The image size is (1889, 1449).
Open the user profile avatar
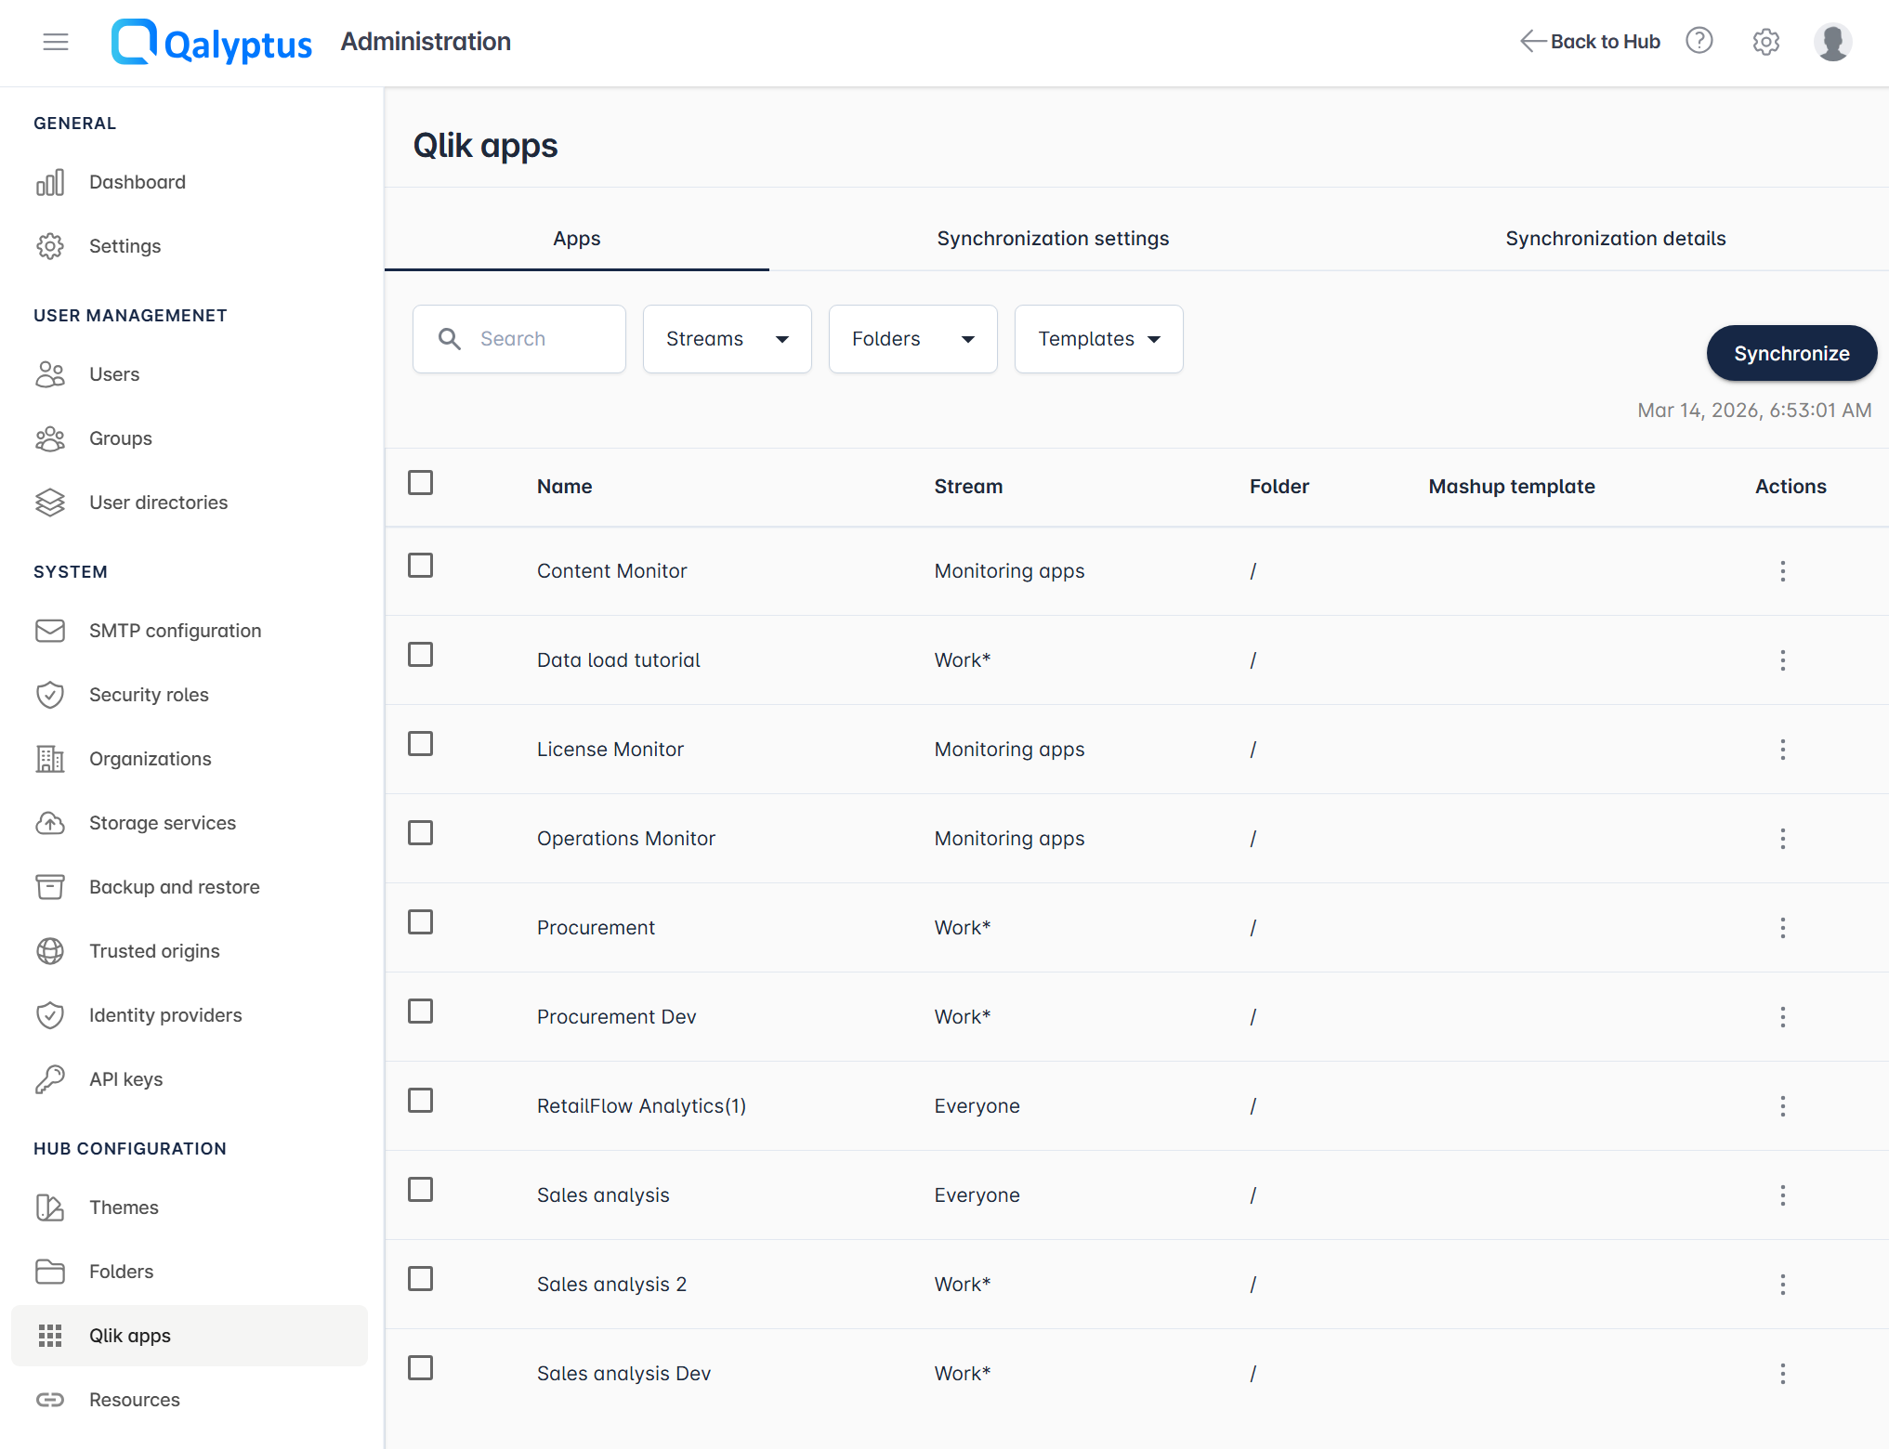click(x=1832, y=42)
